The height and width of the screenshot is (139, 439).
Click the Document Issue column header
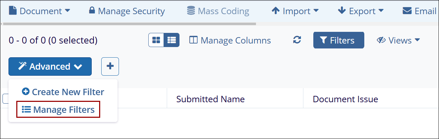pyautogui.click(x=346, y=99)
